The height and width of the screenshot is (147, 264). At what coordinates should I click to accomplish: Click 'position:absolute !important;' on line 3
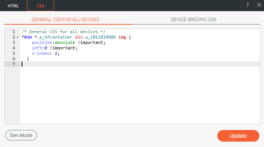pyautogui.click(x=69, y=42)
